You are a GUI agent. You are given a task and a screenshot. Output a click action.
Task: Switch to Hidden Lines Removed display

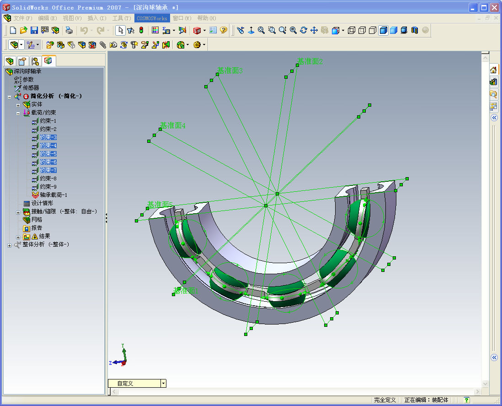[373, 31]
